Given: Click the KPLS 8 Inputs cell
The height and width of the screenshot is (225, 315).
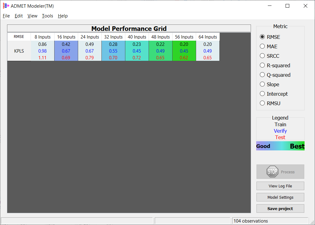Looking at the screenshot, I should tap(42, 51).
